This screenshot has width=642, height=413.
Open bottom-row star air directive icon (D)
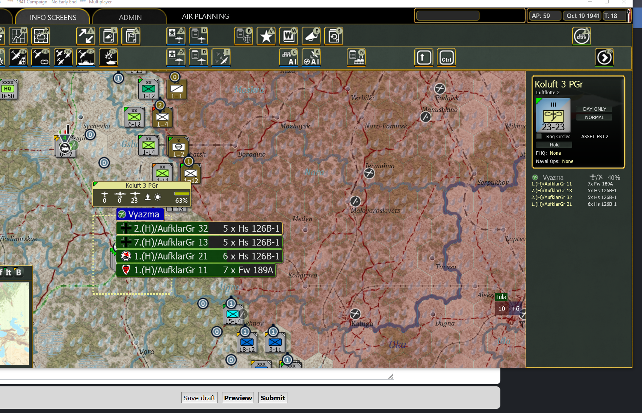point(176,57)
